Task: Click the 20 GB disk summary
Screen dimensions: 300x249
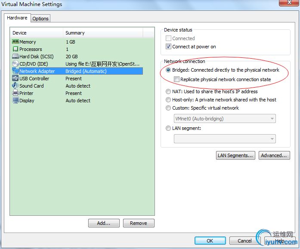Action: point(71,57)
